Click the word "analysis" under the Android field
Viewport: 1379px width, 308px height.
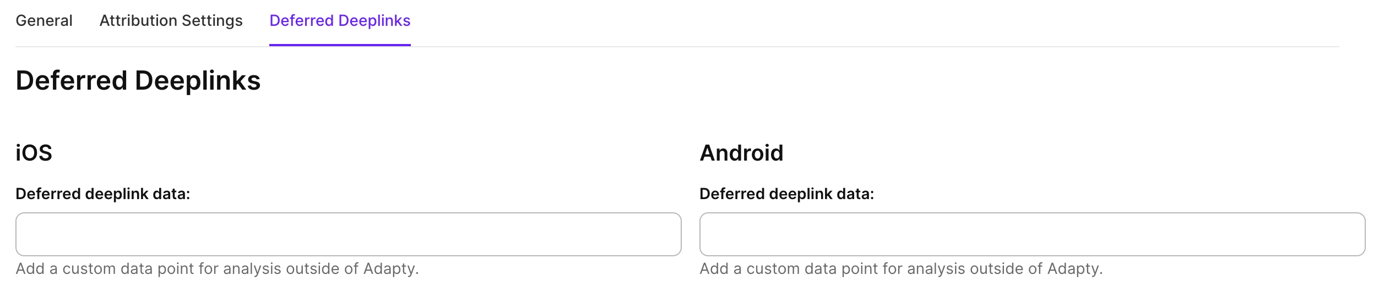(x=936, y=269)
